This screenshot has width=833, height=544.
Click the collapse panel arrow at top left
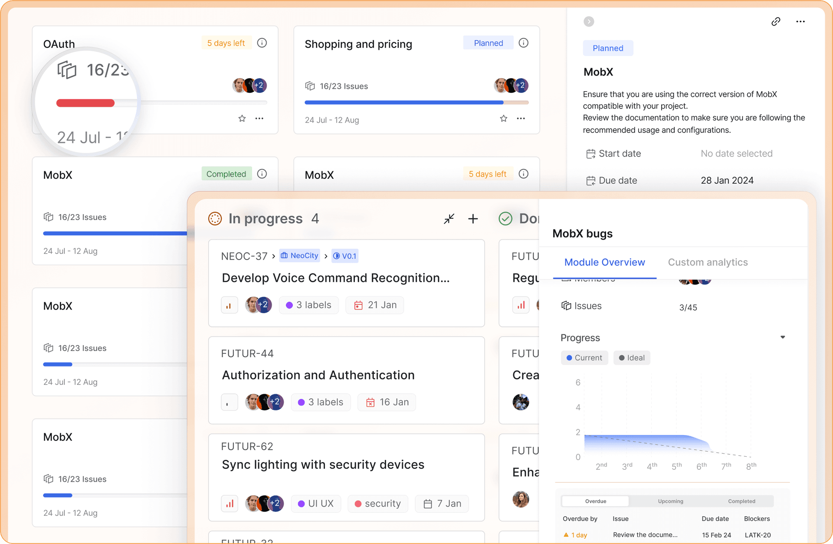point(589,21)
